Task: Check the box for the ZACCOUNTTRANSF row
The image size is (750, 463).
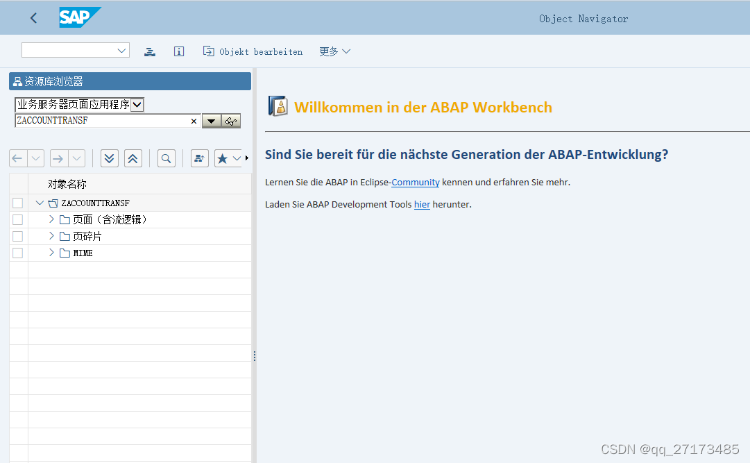Action: [x=18, y=203]
